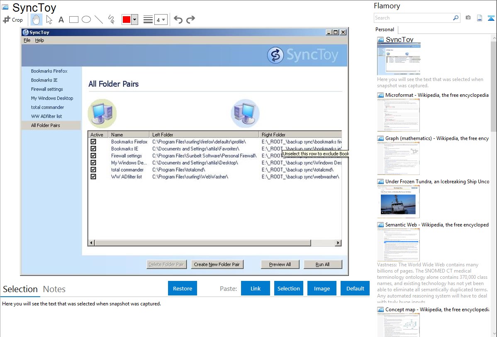Viewport: 497px width, 337px height.
Task: Click the Run All button
Action: click(323, 264)
